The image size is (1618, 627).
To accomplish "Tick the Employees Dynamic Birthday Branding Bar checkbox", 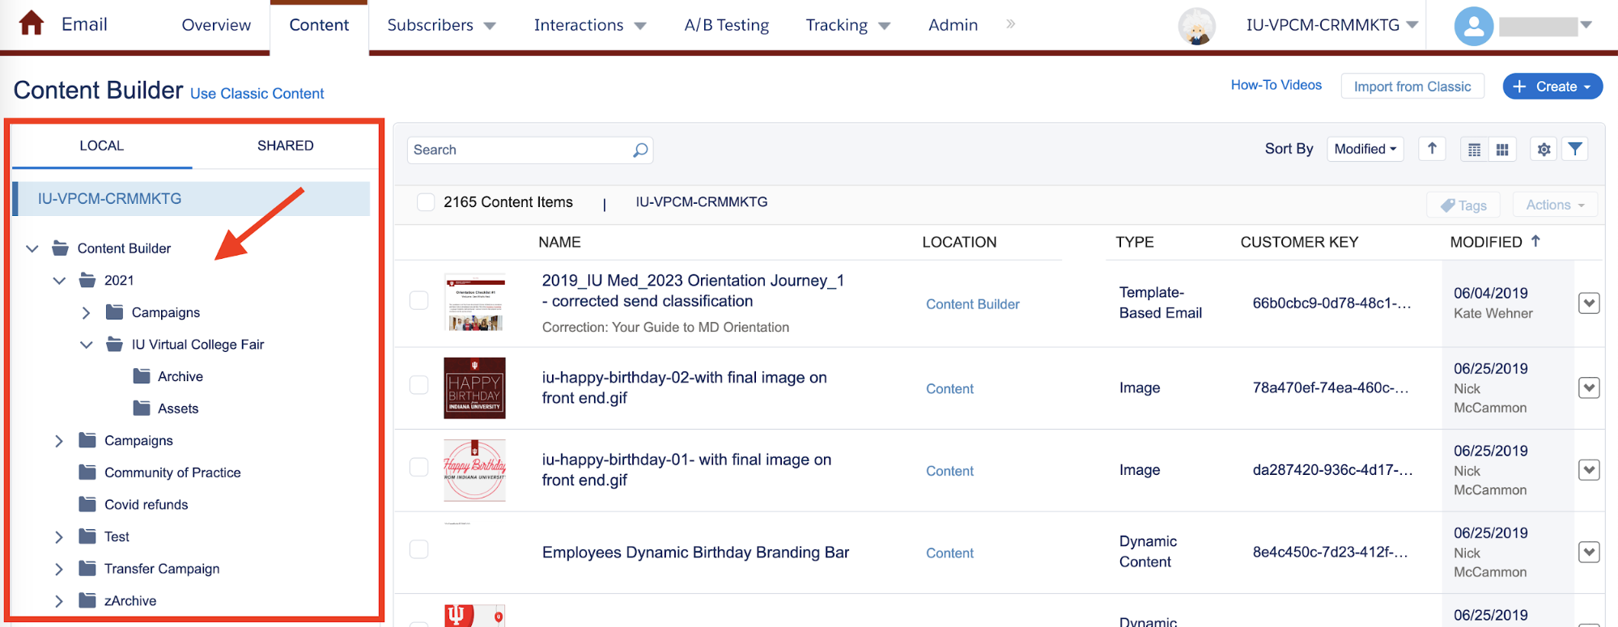I will [419, 549].
